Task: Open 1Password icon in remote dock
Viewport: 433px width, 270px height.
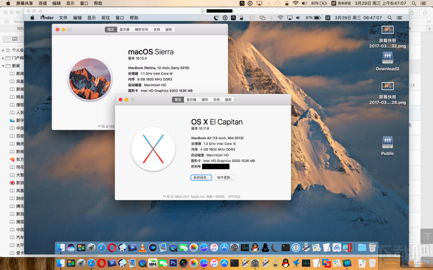Action: click(296, 248)
